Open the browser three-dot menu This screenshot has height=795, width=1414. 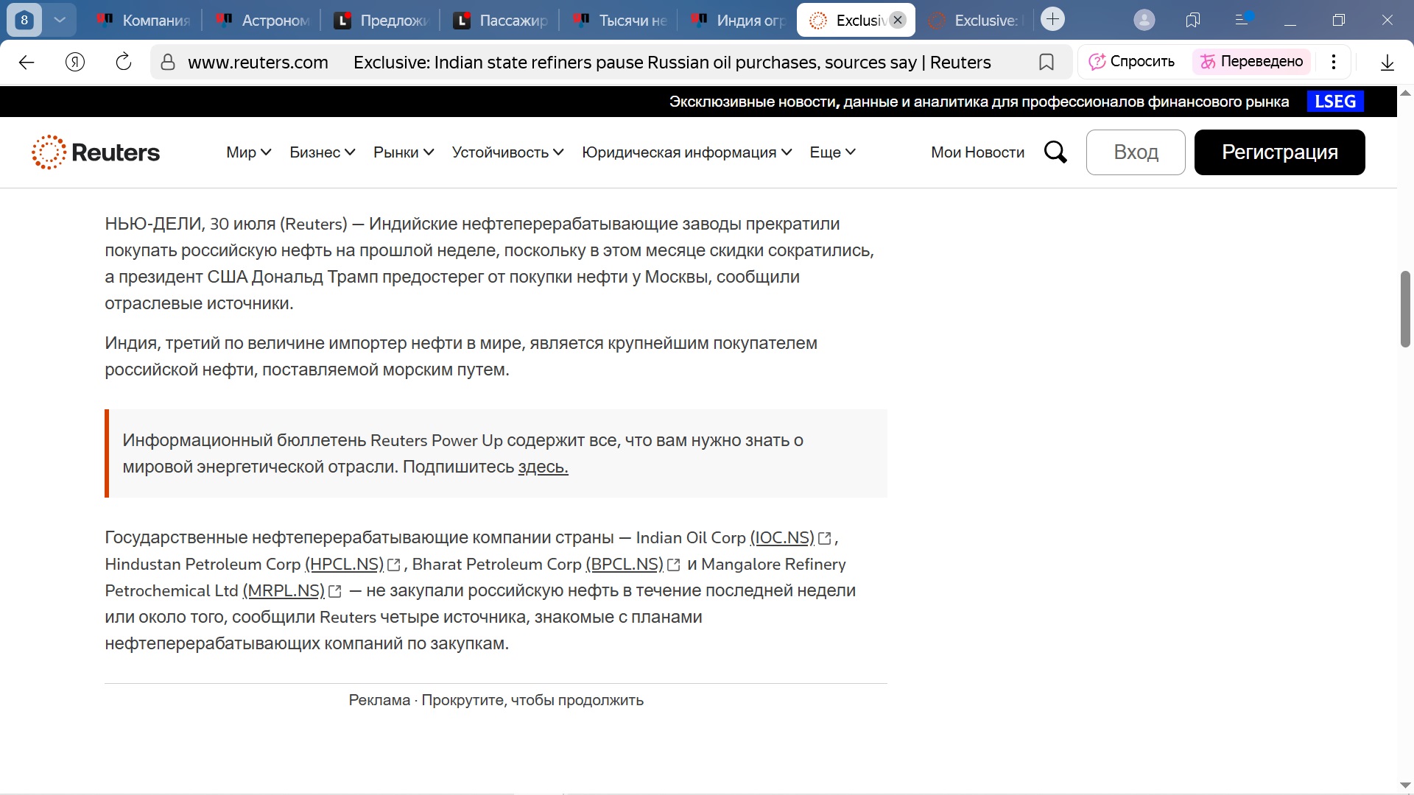pyautogui.click(x=1334, y=62)
